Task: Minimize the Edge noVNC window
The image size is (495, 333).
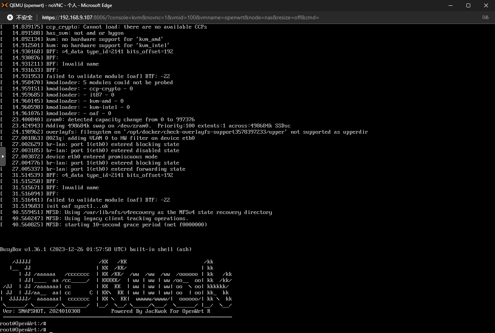Action: tap(450, 5)
